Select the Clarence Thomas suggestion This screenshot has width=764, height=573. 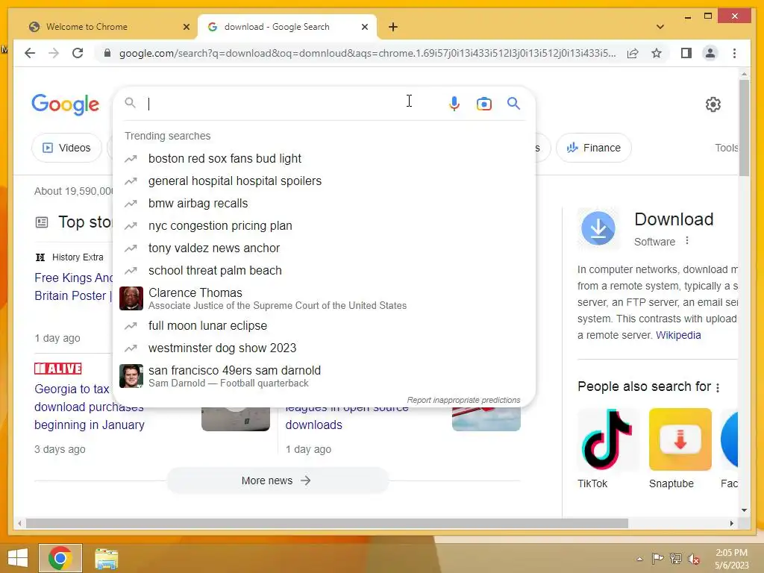coord(324,298)
